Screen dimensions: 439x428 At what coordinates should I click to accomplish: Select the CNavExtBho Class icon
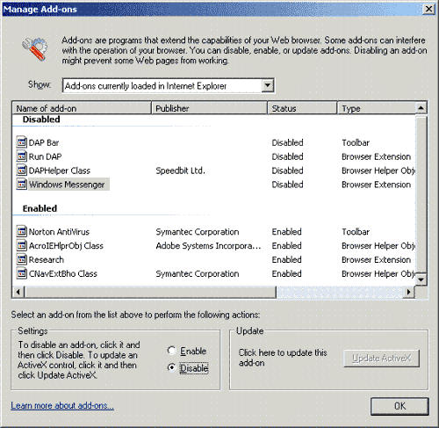pyautogui.click(x=21, y=273)
